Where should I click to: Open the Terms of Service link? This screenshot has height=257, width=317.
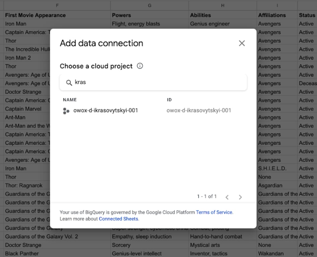[x=214, y=212]
